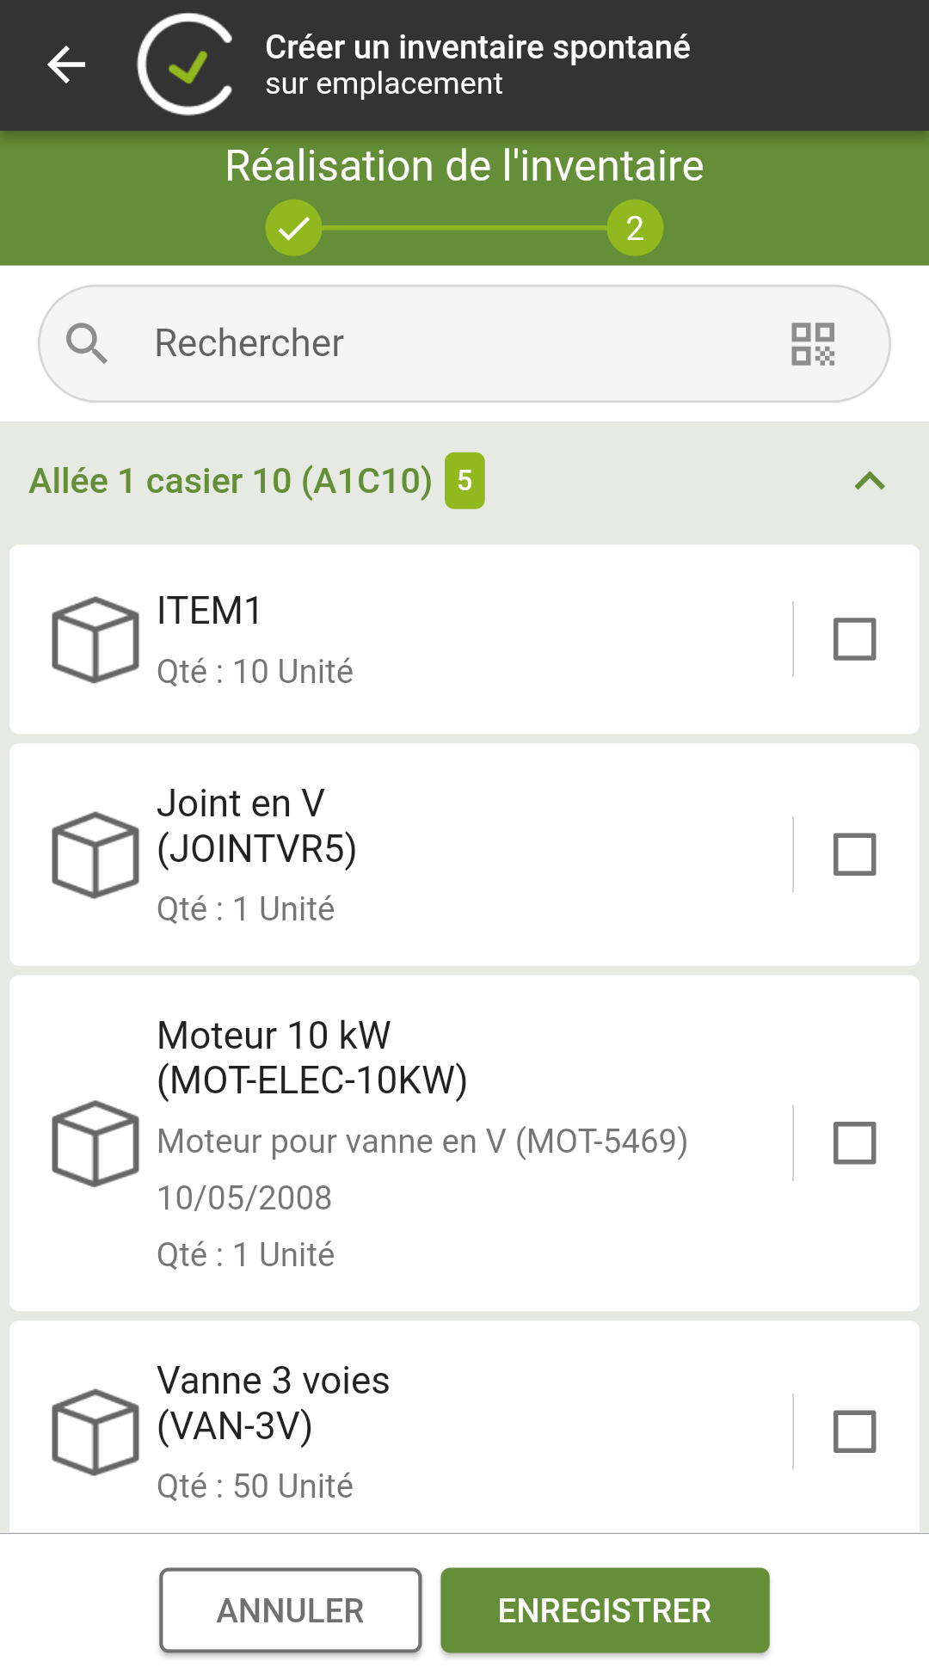
Task: Tick the Joint en V (JOINTVR5) checkbox
Action: tap(855, 854)
